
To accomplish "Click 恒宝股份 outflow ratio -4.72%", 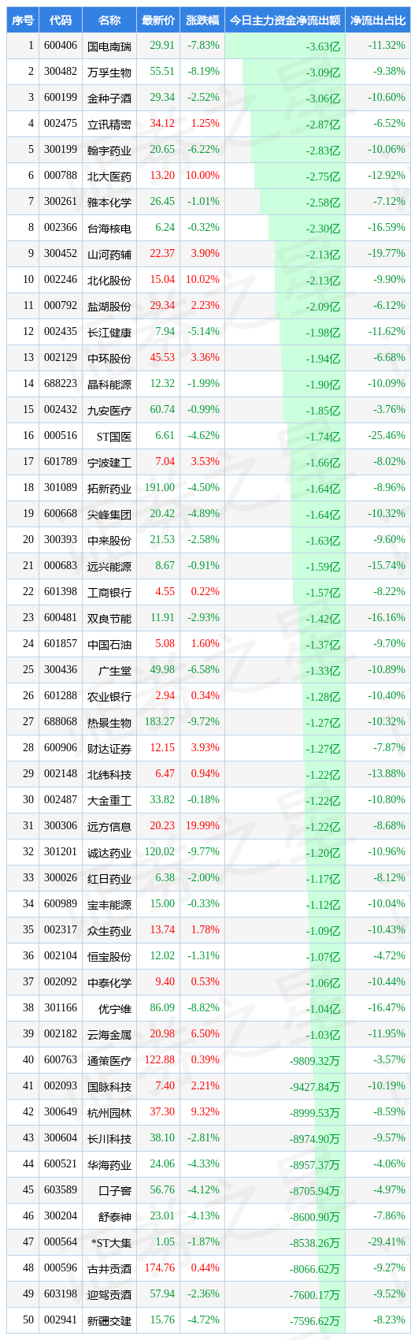I will tap(390, 956).
